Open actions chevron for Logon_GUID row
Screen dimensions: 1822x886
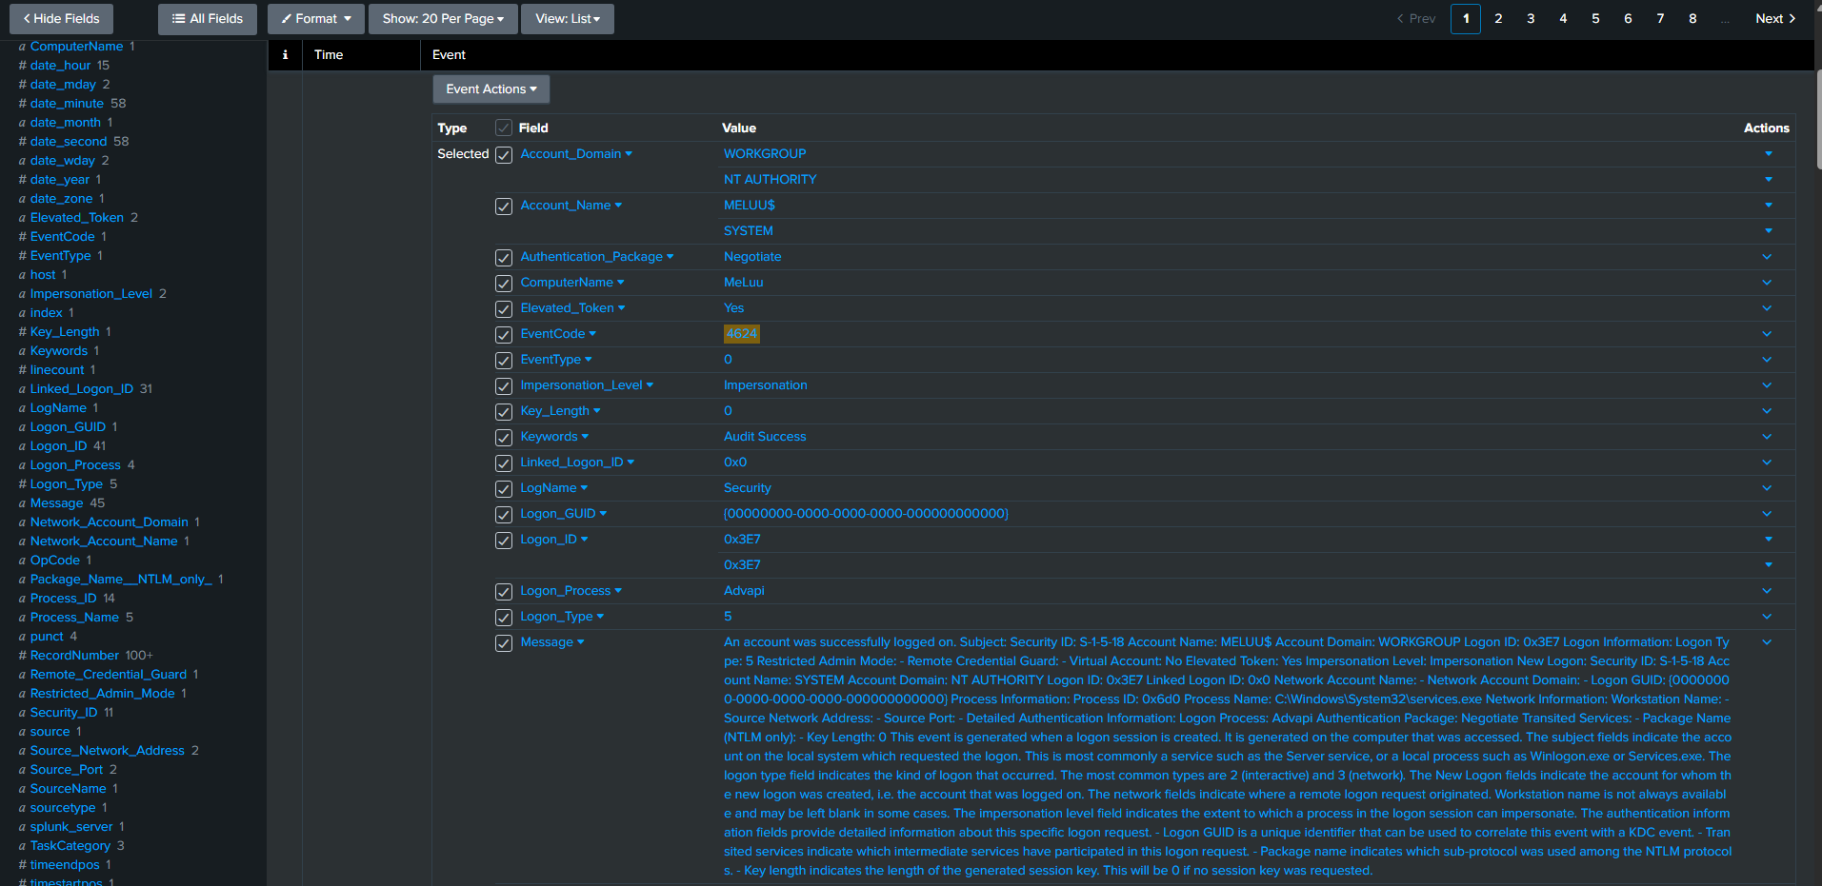(x=1767, y=514)
